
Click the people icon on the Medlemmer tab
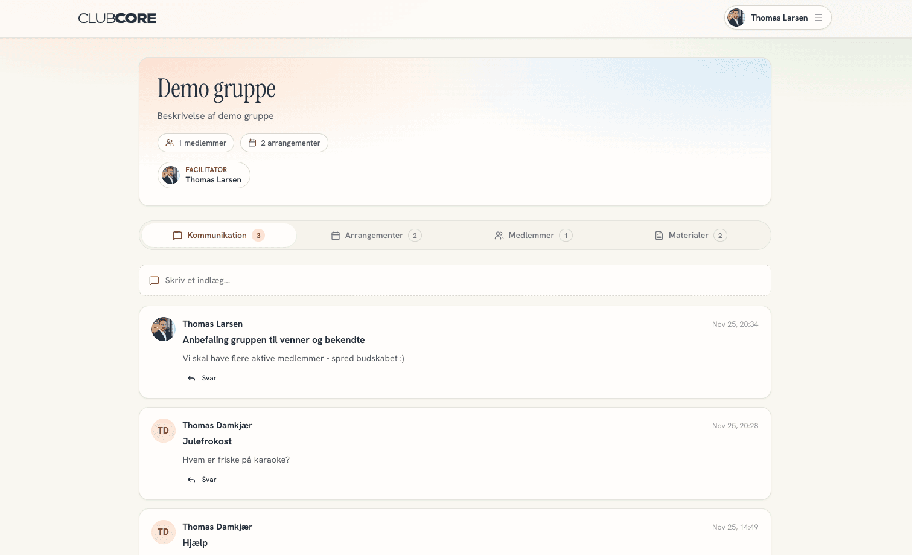(499, 236)
